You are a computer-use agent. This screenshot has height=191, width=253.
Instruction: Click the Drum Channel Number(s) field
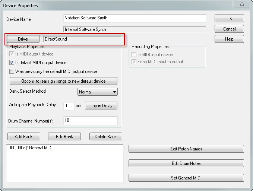90,121
